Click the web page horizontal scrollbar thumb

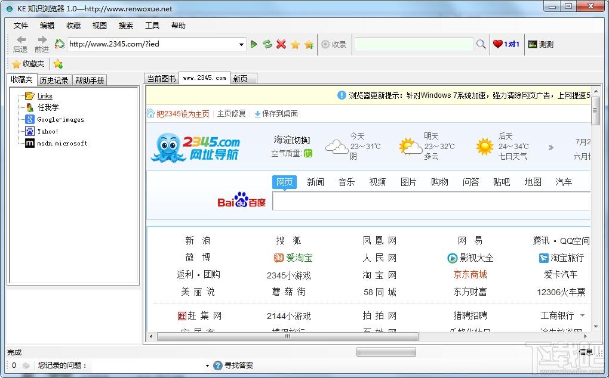point(287,336)
